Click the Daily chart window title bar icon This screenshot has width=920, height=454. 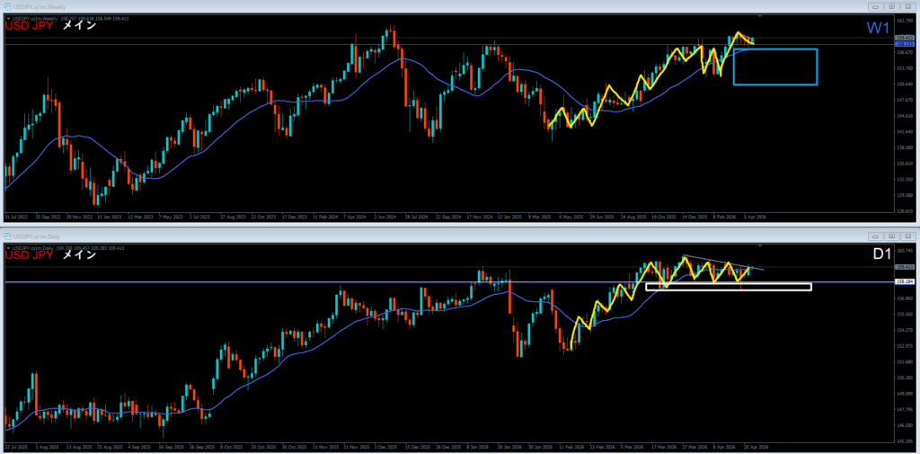[8, 235]
